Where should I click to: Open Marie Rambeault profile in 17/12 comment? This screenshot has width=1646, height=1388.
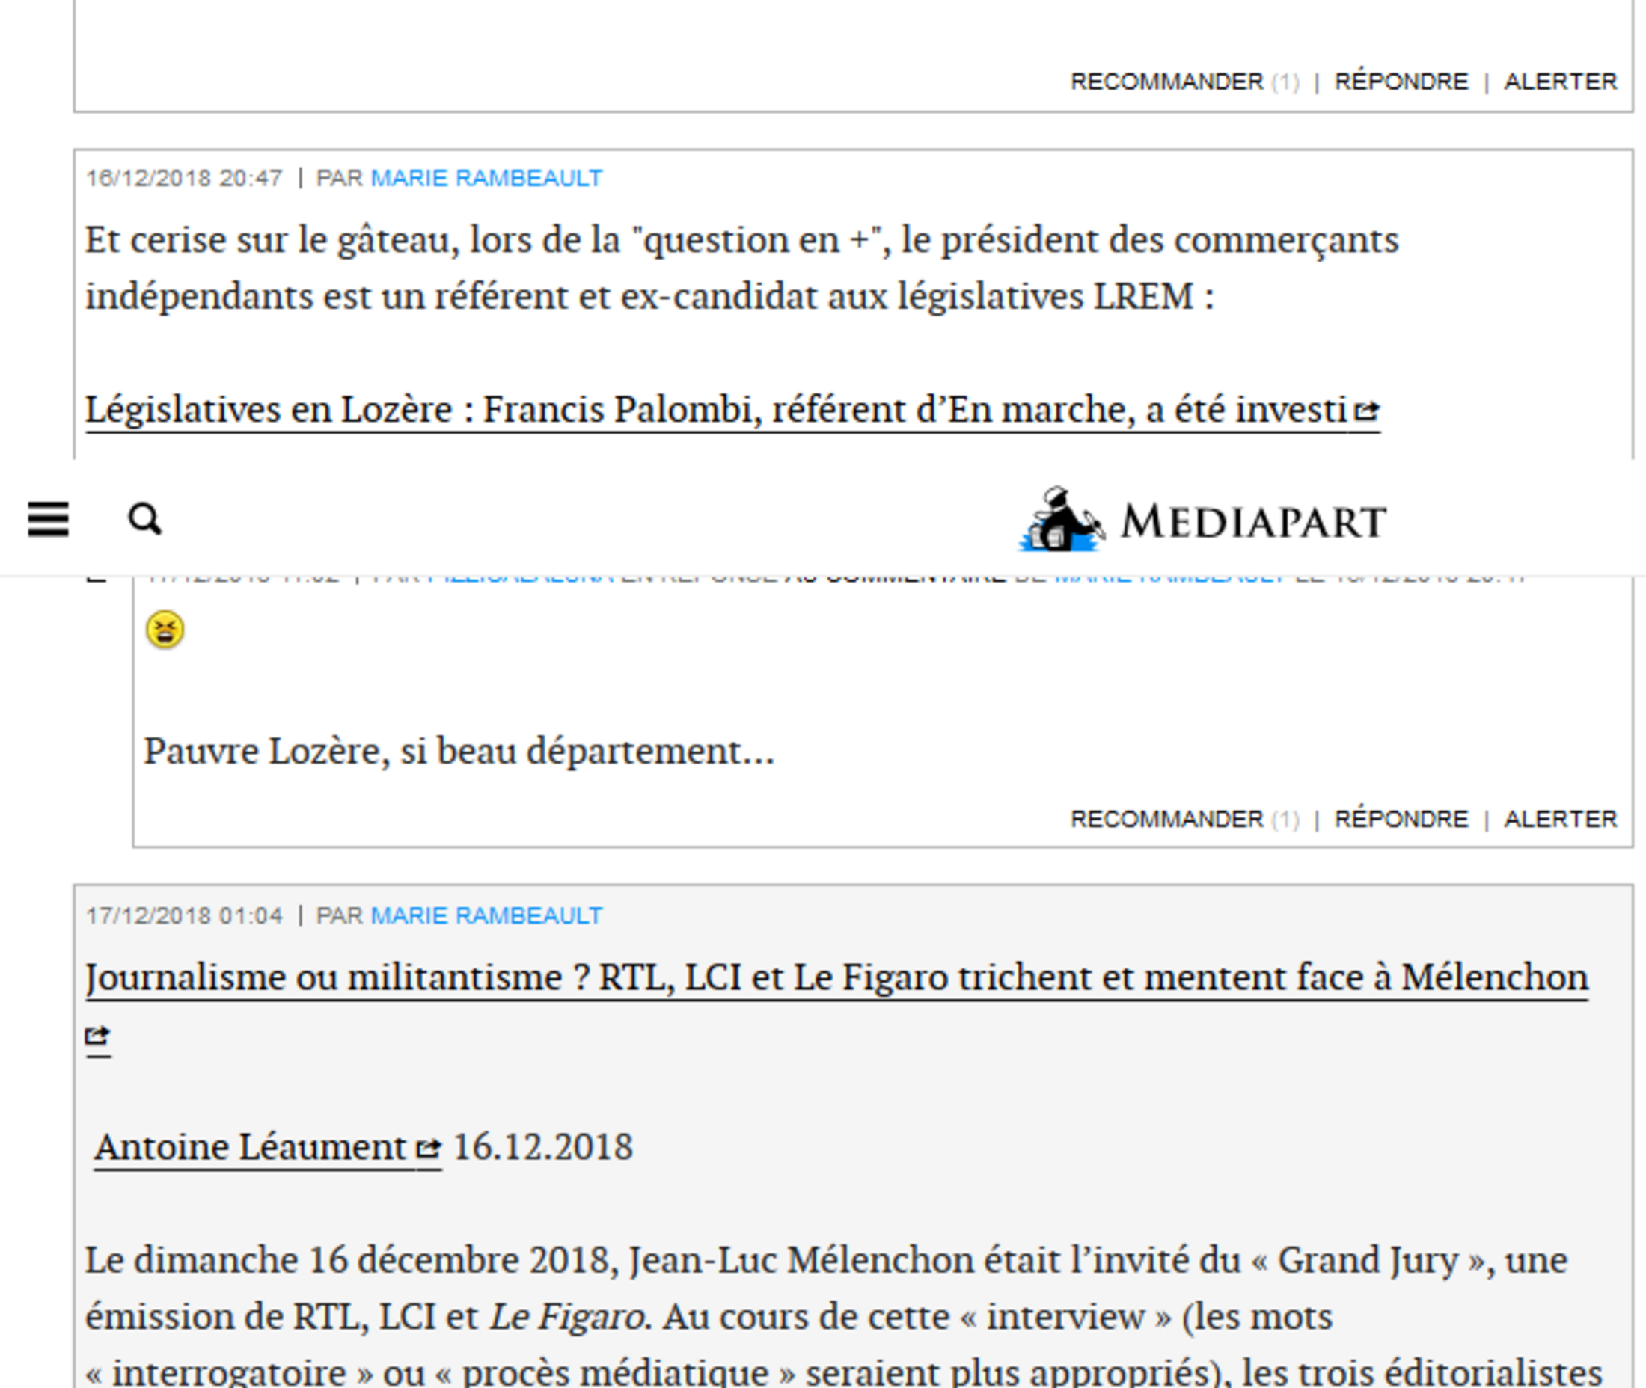(486, 916)
